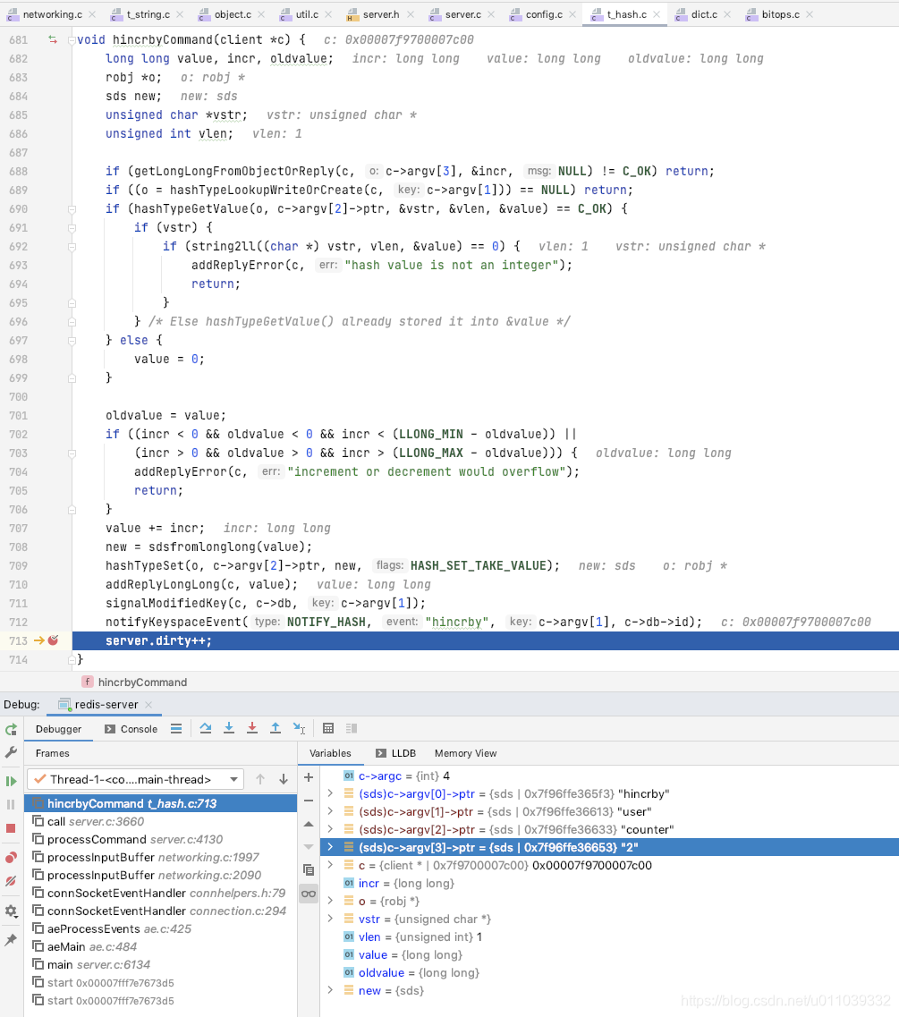The height and width of the screenshot is (1017, 899).
Task: Stop the debug session
Action: point(11,828)
